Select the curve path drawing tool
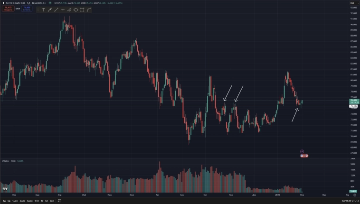Screen dimensions: 360x204 (x=89, y=9)
